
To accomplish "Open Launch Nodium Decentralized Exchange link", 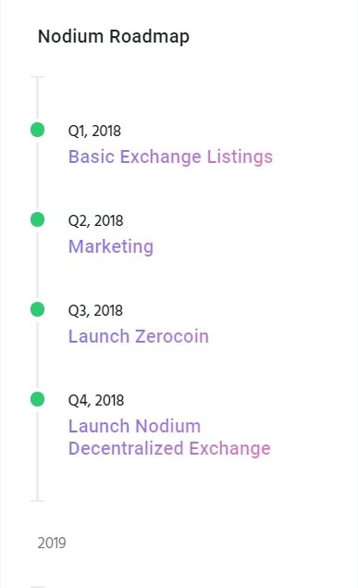I will click(169, 437).
